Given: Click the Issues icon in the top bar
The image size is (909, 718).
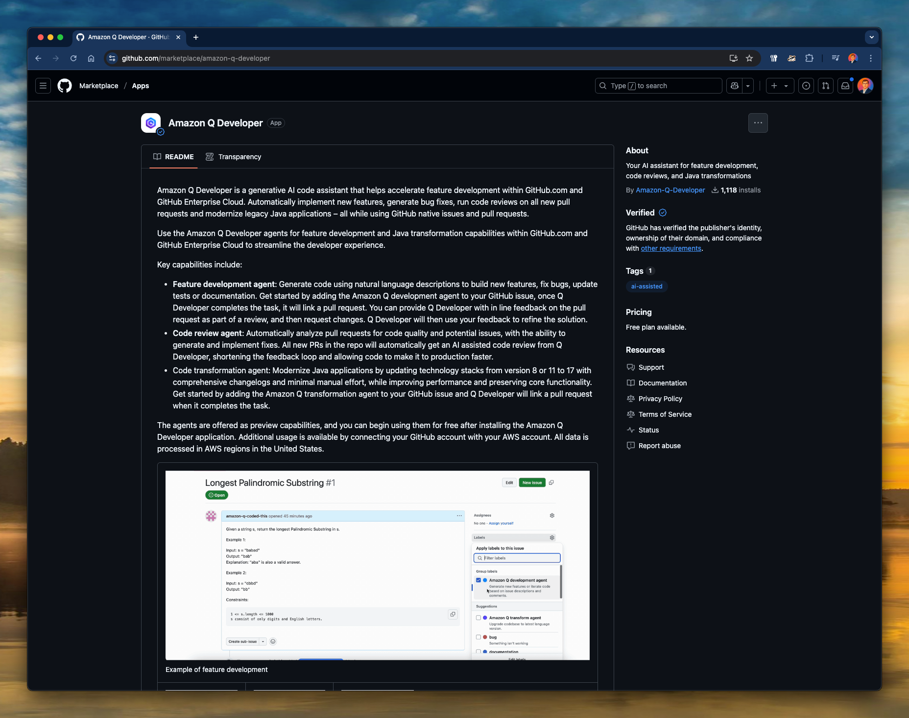Looking at the screenshot, I should 806,86.
